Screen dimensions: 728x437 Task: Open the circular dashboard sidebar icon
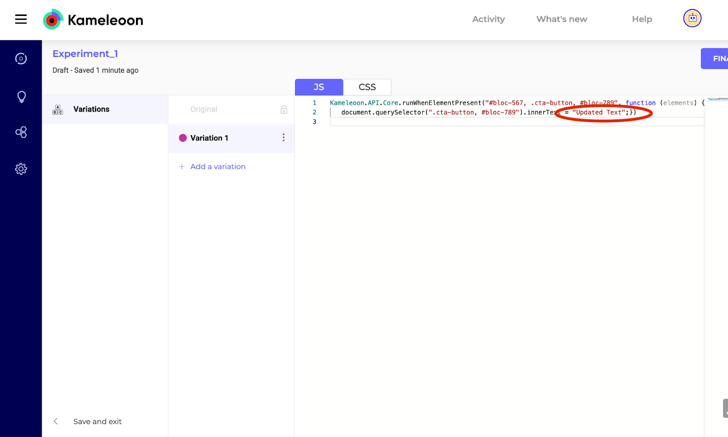tap(21, 59)
